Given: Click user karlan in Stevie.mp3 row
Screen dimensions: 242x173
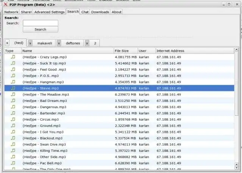Looking at the screenshot, I should 144,88.
